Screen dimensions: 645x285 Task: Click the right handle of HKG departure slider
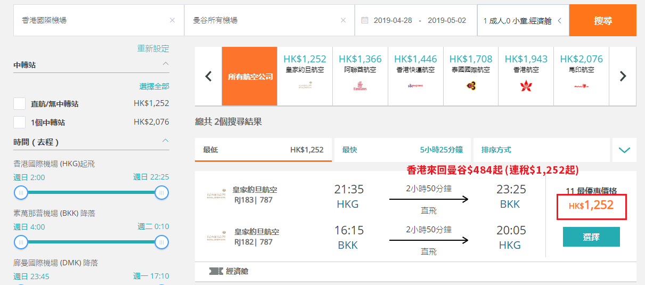[x=162, y=192]
